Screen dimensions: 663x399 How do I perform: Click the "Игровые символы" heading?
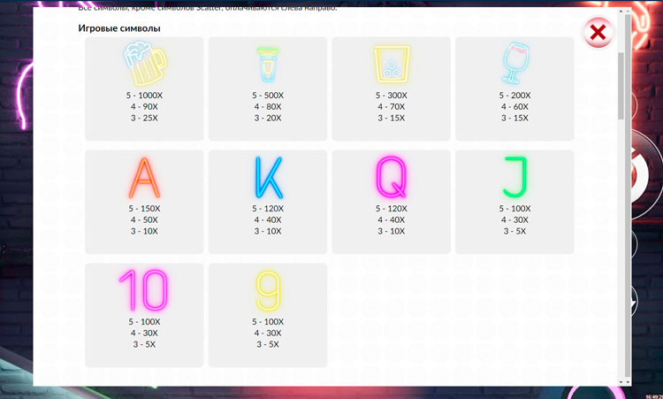coord(119,29)
